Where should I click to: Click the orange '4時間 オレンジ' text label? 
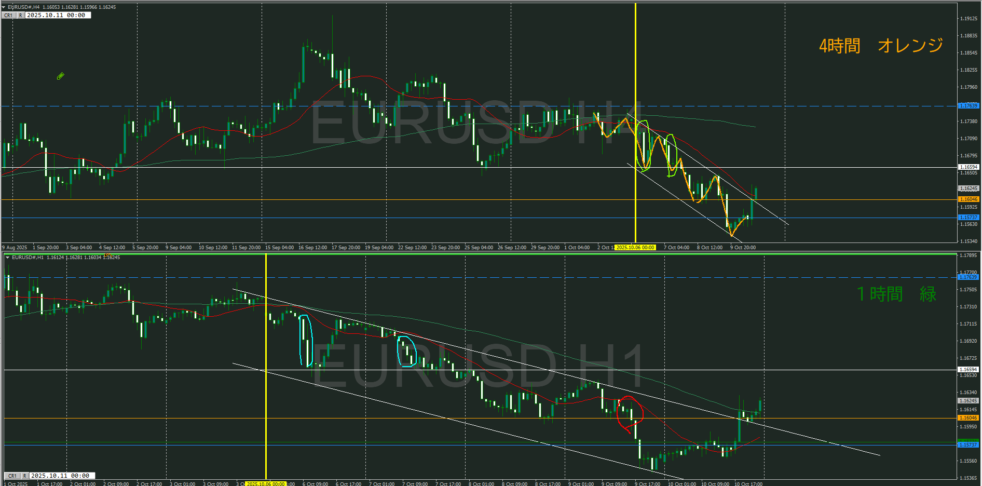point(881,46)
